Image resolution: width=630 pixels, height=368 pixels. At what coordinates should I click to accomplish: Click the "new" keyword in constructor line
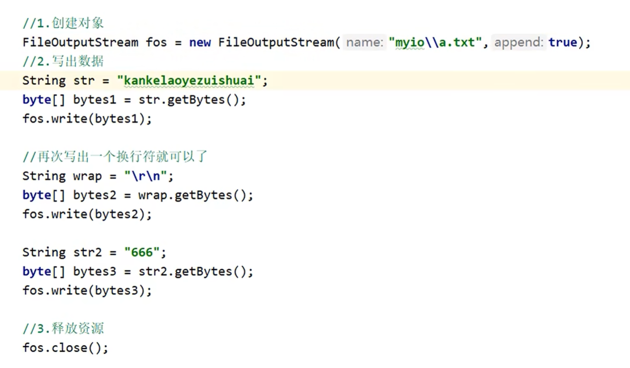(200, 42)
